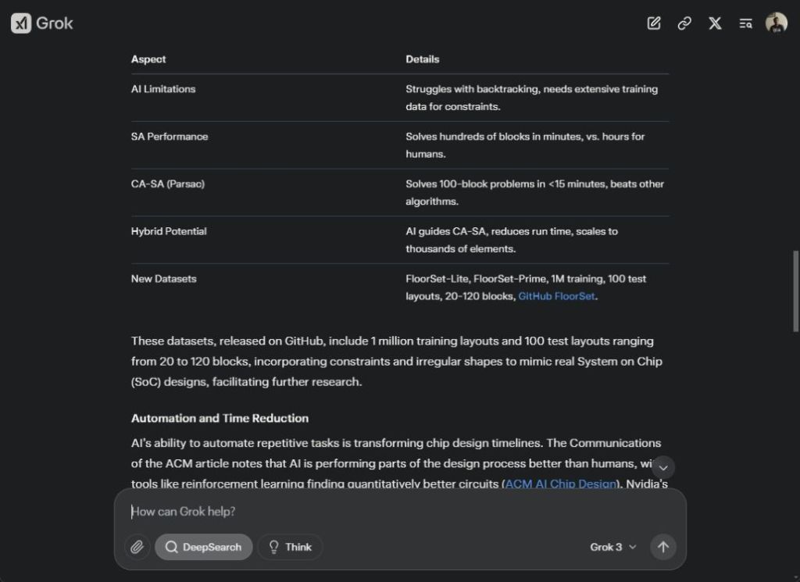
Task: Open the X social icon in the toolbar
Action: tap(715, 23)
